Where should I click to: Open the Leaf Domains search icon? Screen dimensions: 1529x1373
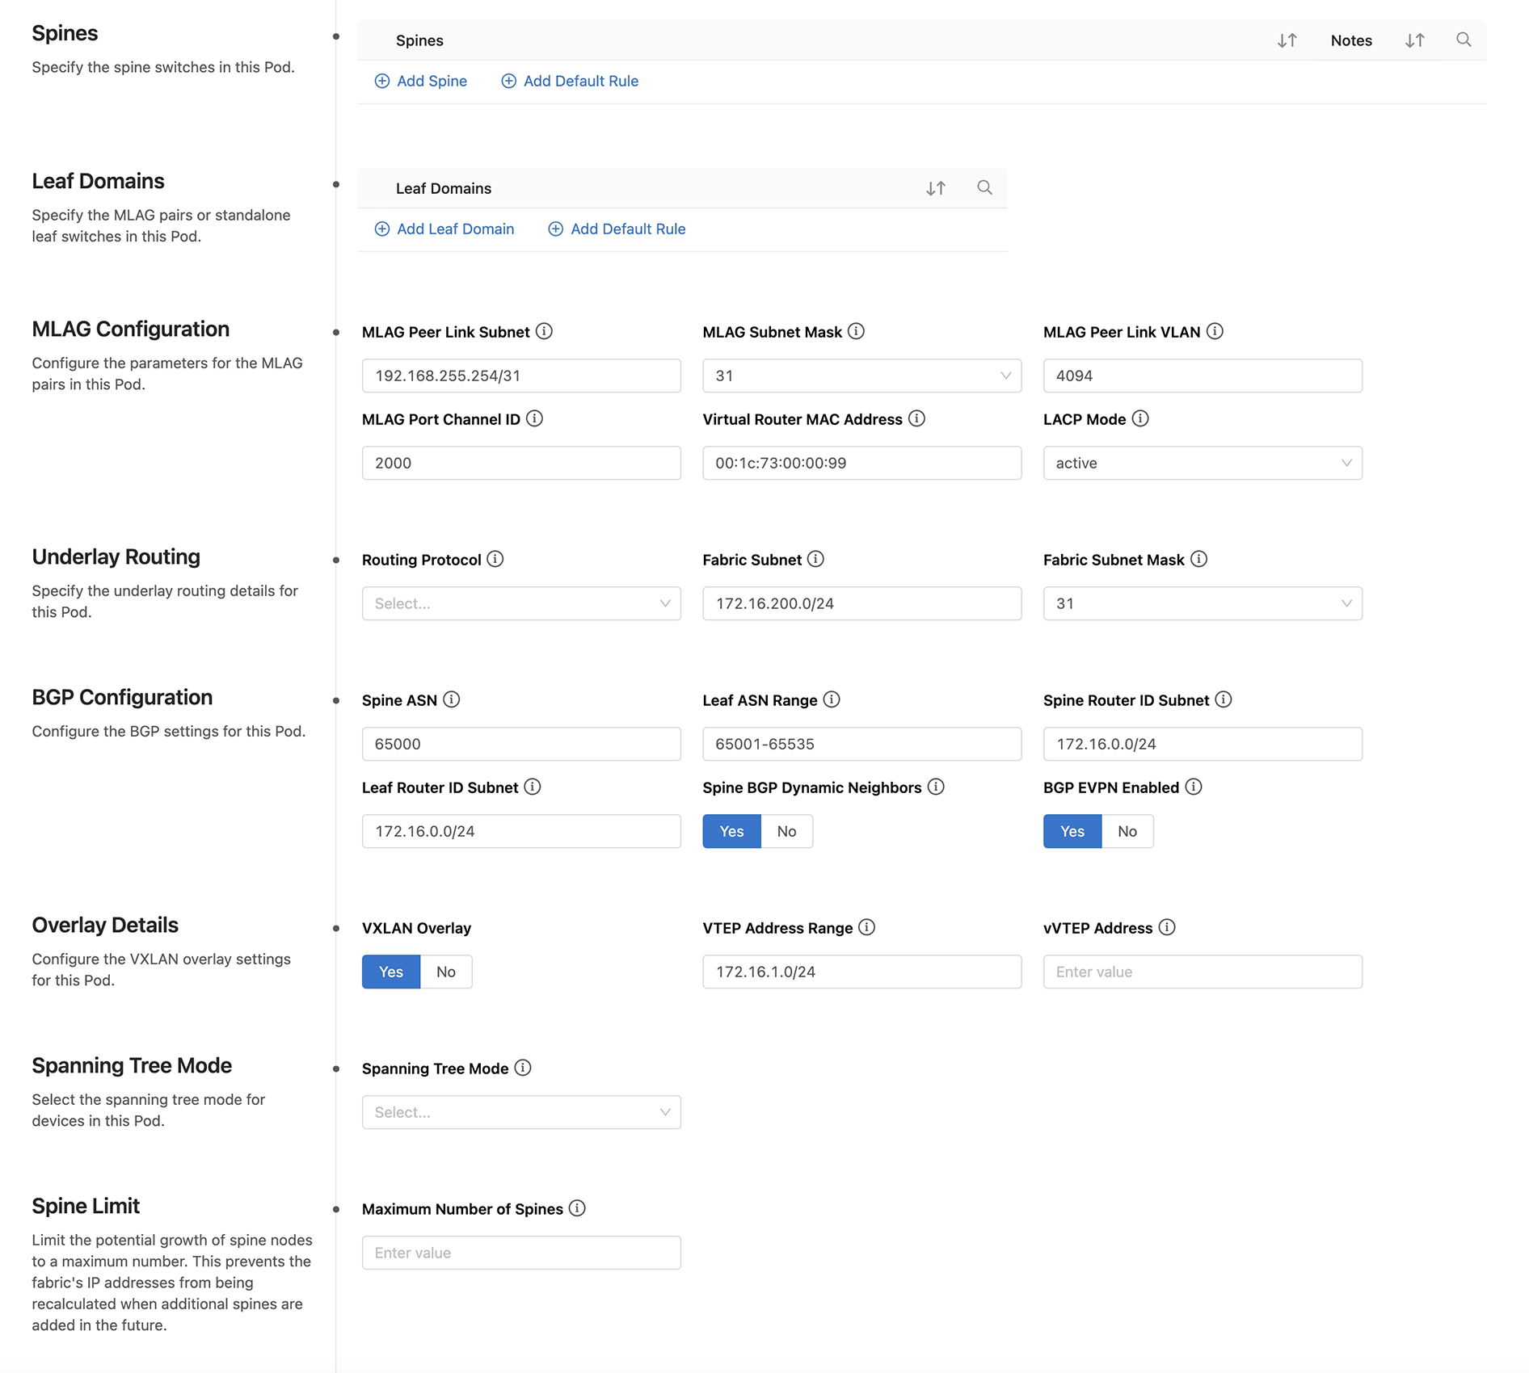tap(984, 188)
